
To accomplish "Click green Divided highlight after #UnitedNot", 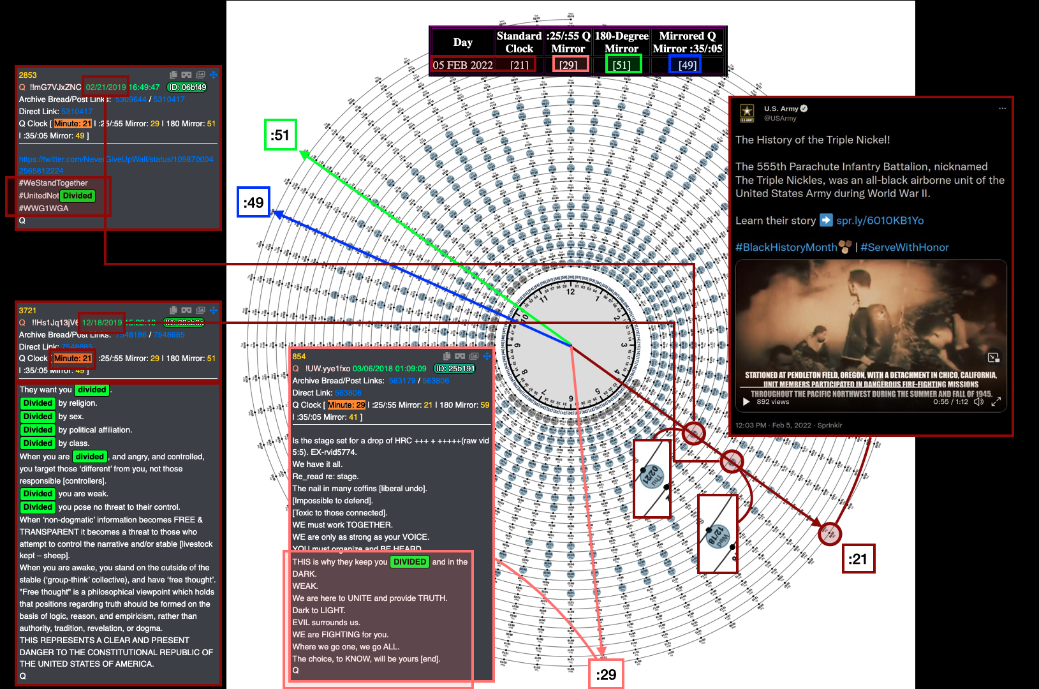I will (78, 196).
